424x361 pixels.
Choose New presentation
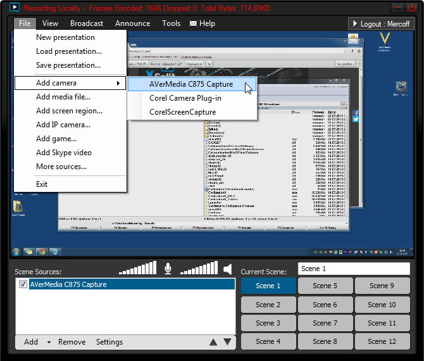pyautogui.click(x=70, y=37)
